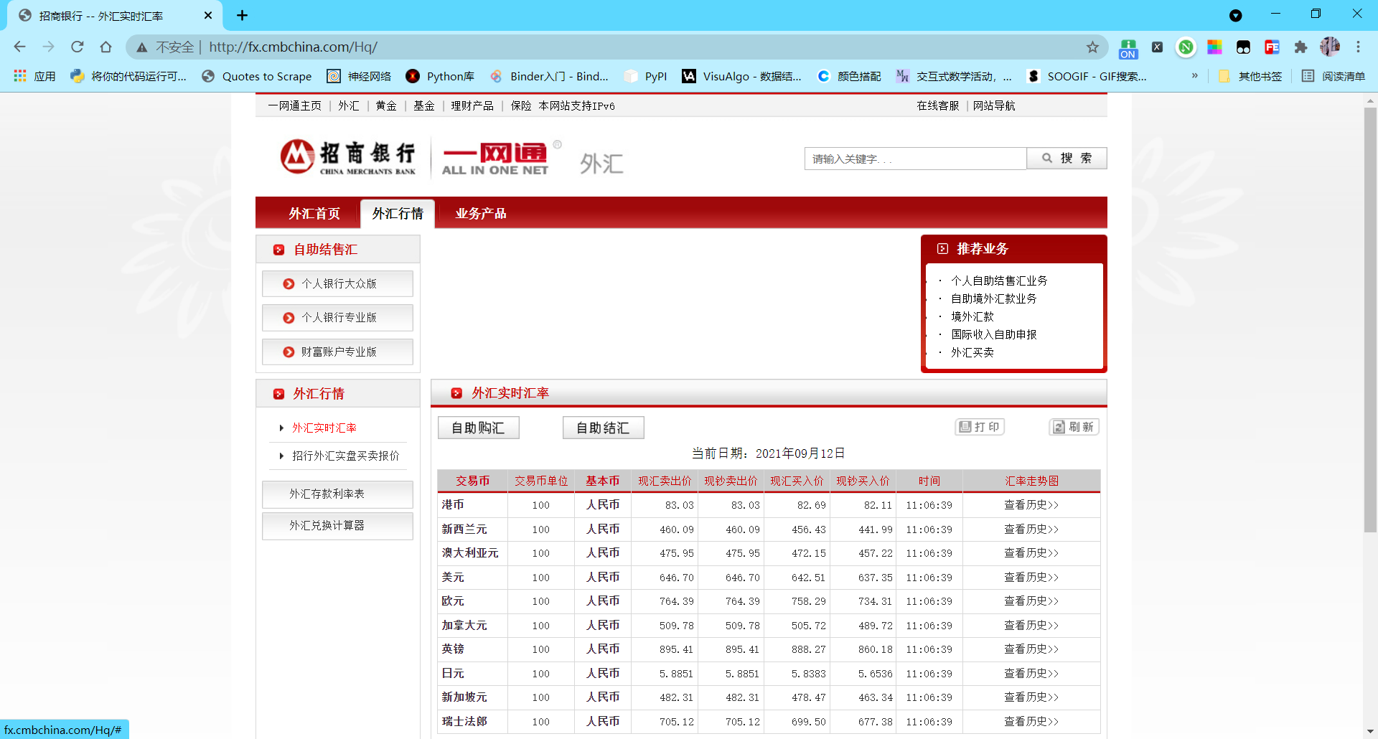The width and height of the screenshot is (1378, 739).
Task: Click the address bar URL
Action: click(x=293, y=47)
